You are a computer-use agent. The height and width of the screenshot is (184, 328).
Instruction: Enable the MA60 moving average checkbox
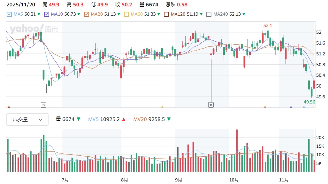coord(126,14)
